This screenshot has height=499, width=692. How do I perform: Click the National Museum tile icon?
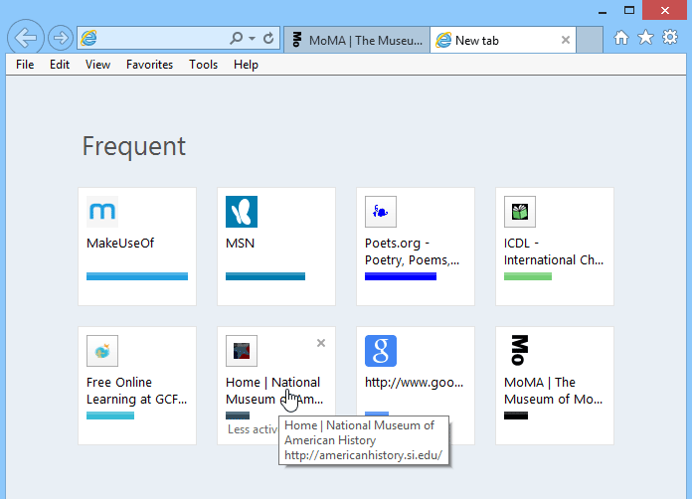click(x=242, y=351)
